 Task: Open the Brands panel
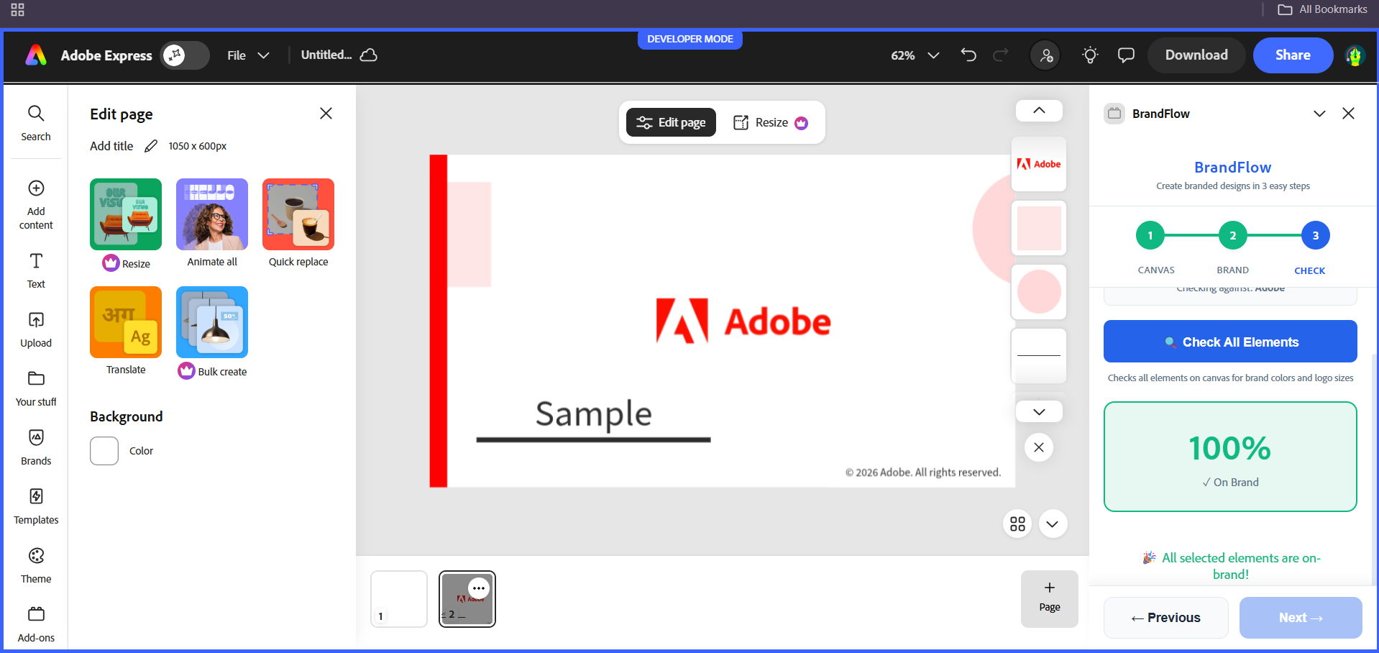pos(36,447)
